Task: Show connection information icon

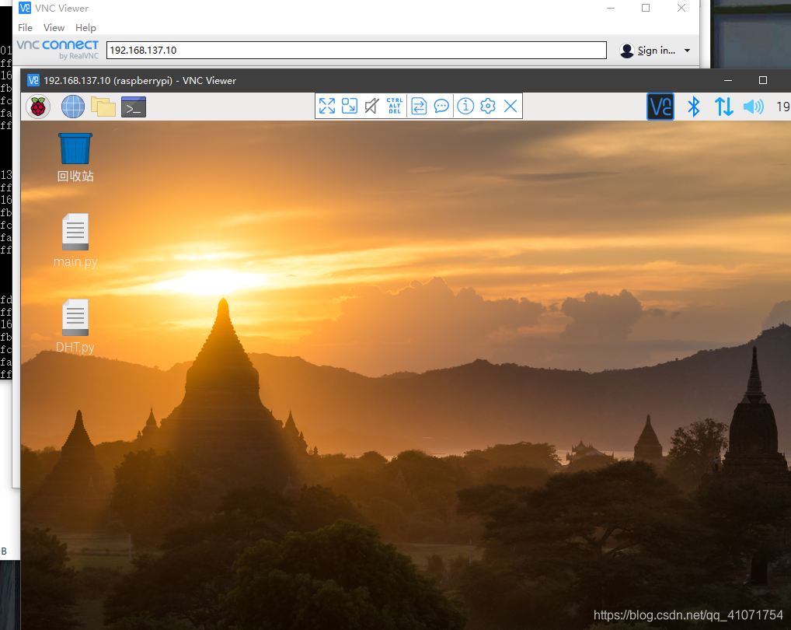Action: pos(465,106)
